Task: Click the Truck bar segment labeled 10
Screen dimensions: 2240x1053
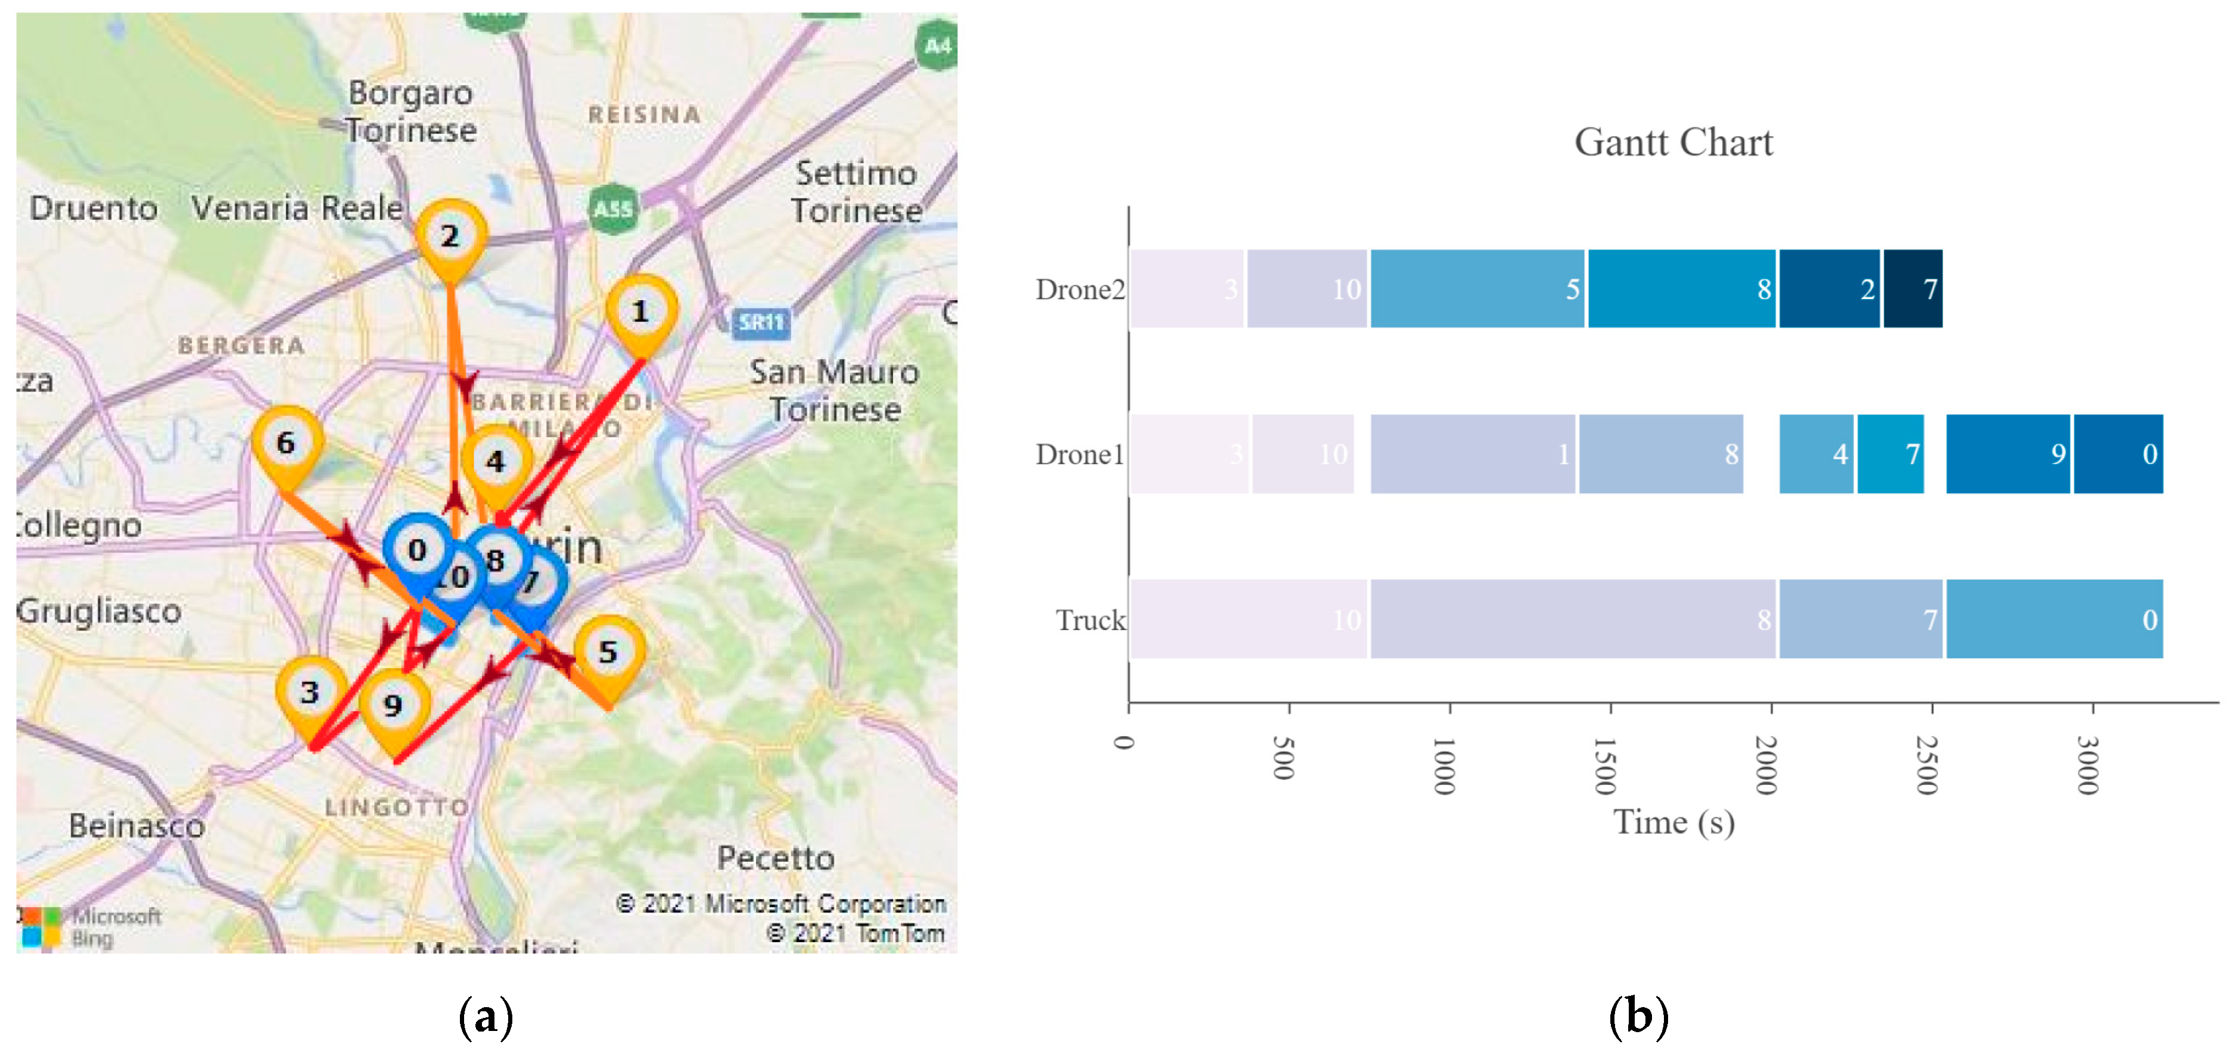Action: 1249,619
